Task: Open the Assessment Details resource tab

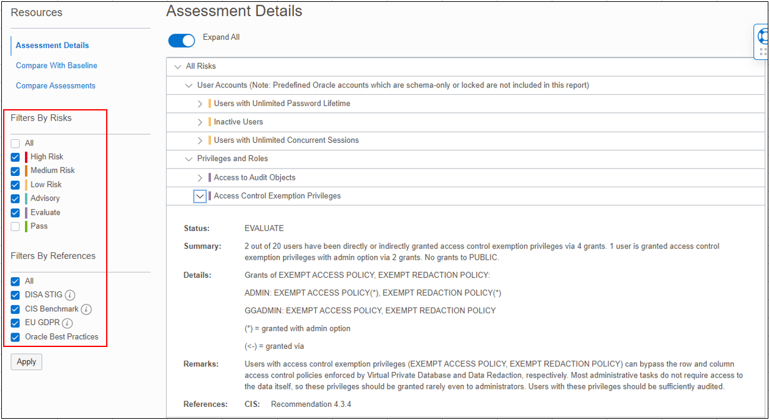Action: [52, 46]
